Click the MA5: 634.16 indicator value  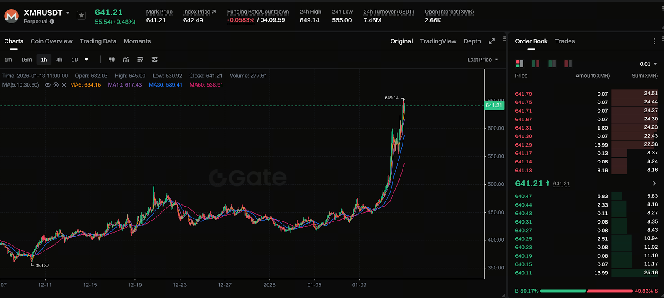click(85, 85)
